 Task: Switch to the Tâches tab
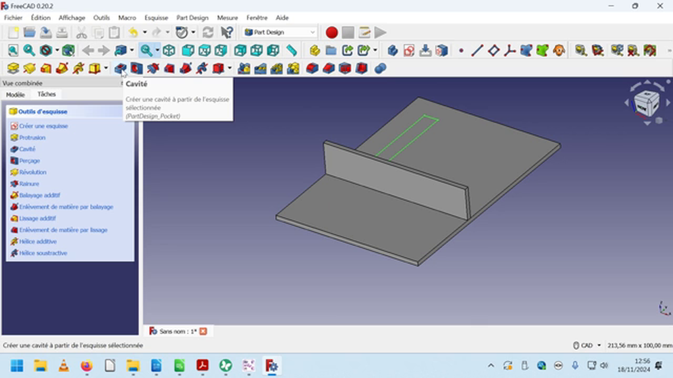[46, 94]
